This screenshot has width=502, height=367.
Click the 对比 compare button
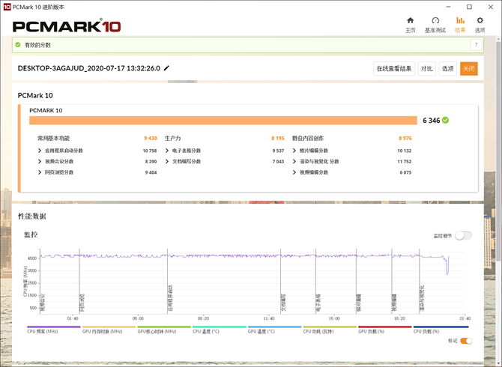pyautogui.click(x=426, y=68)
